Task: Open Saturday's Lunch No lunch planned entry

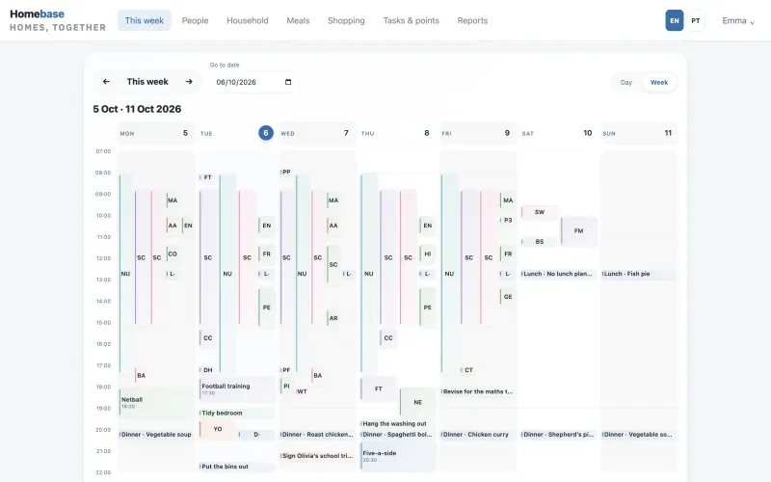Action: click(x=559, y=274)
